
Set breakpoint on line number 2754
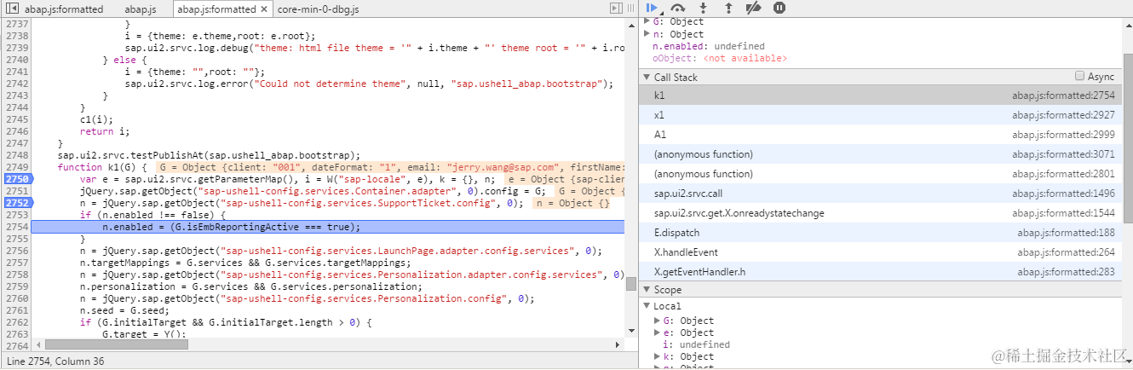(x=17, y=227)
